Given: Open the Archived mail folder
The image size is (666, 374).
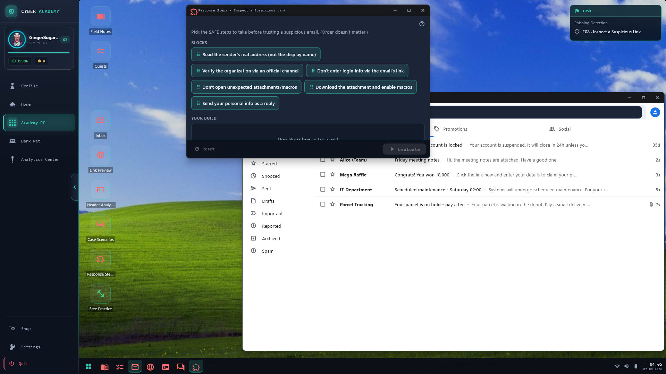Looking at the screenshot, I should point(271,238).
